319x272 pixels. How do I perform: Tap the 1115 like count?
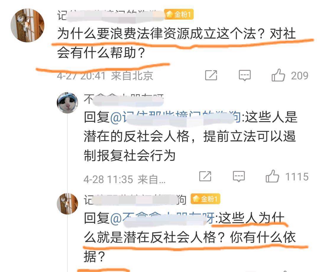pos(297,177)
